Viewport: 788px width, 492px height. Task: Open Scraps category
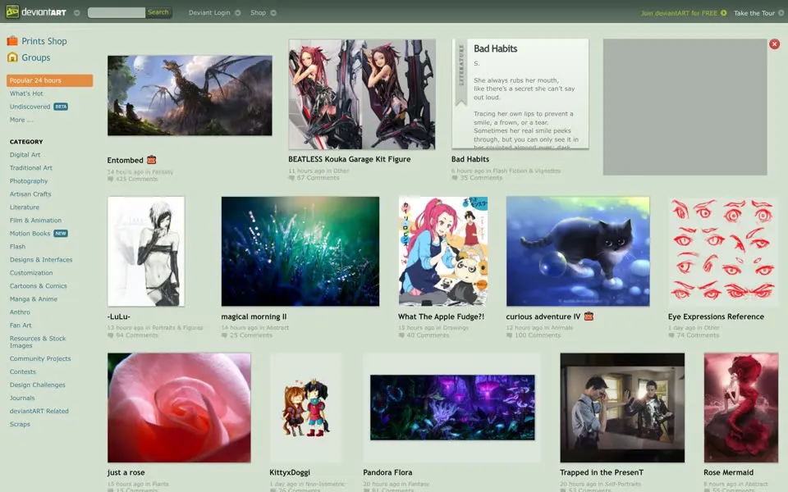(20, 424)
